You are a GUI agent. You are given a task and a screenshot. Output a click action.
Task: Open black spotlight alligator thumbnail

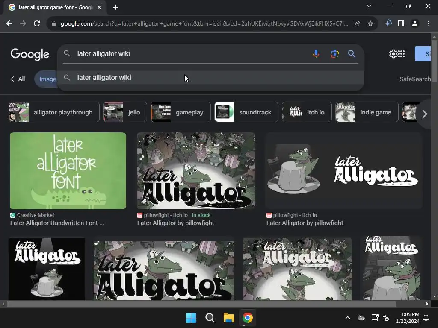point(47,269)
